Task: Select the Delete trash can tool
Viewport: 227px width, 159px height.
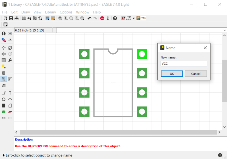Action: point(4,73)
